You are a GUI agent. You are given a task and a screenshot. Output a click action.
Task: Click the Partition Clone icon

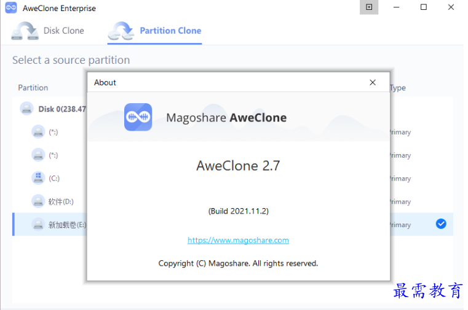tap(122, 31)
